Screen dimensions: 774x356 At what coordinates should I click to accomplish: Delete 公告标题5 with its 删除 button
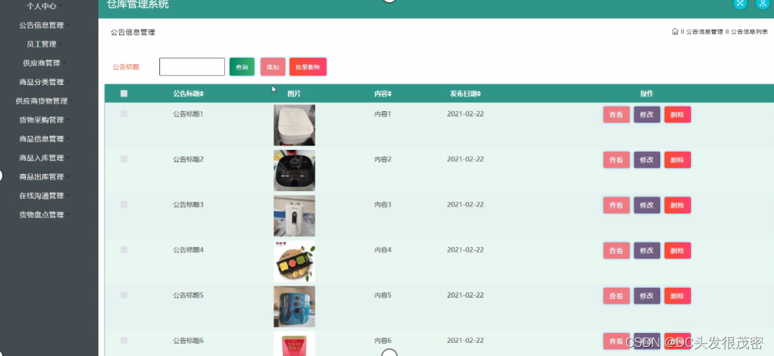(x=677, y=296)
